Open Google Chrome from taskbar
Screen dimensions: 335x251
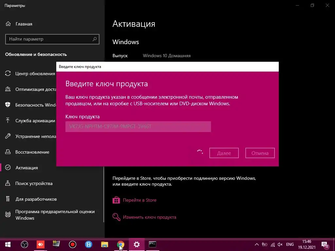tap(120, 244)
